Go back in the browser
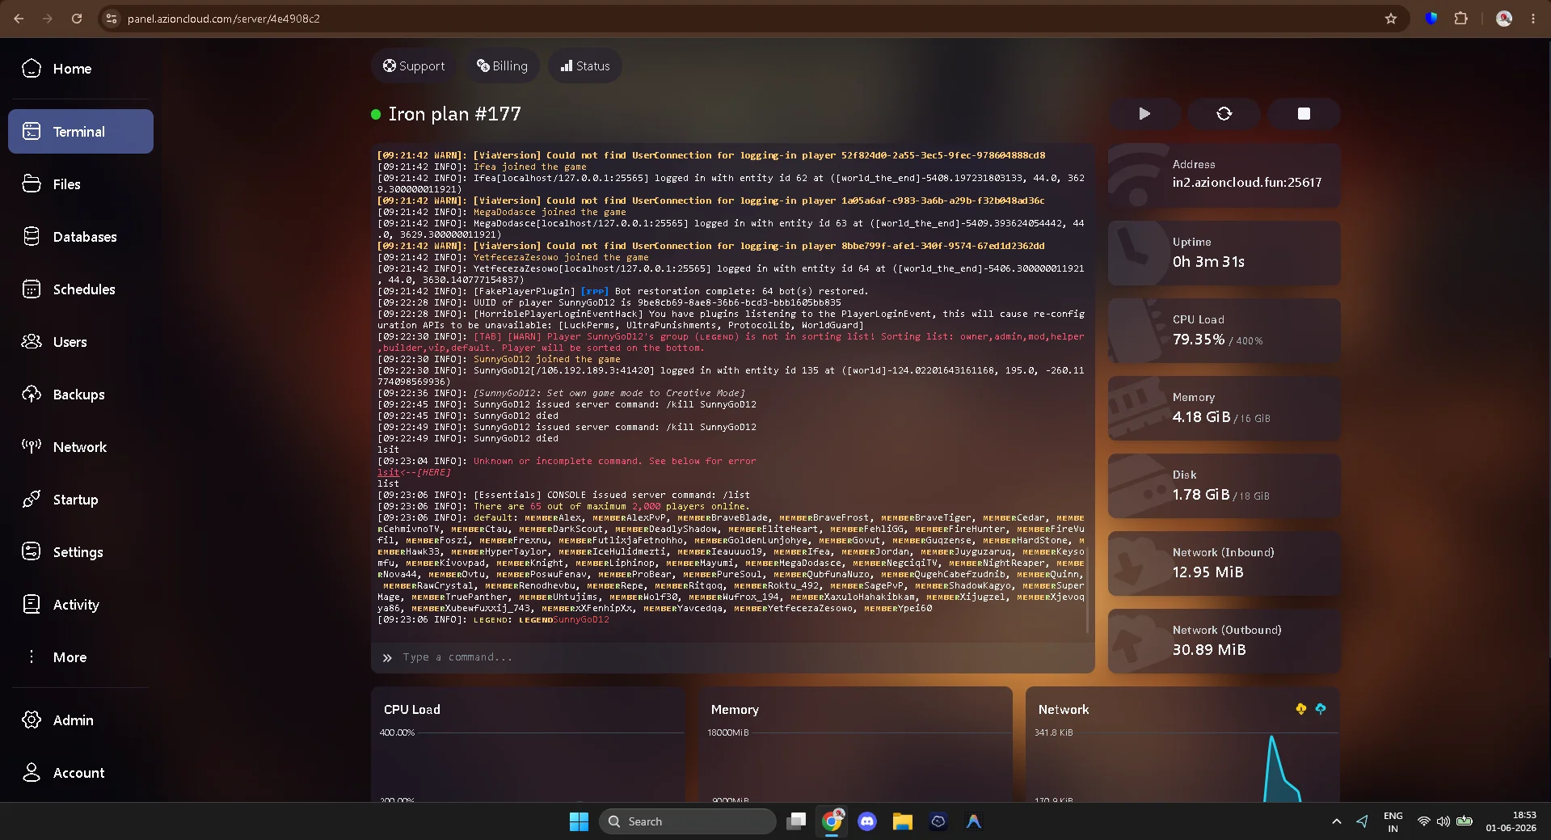 coord(19,19)
